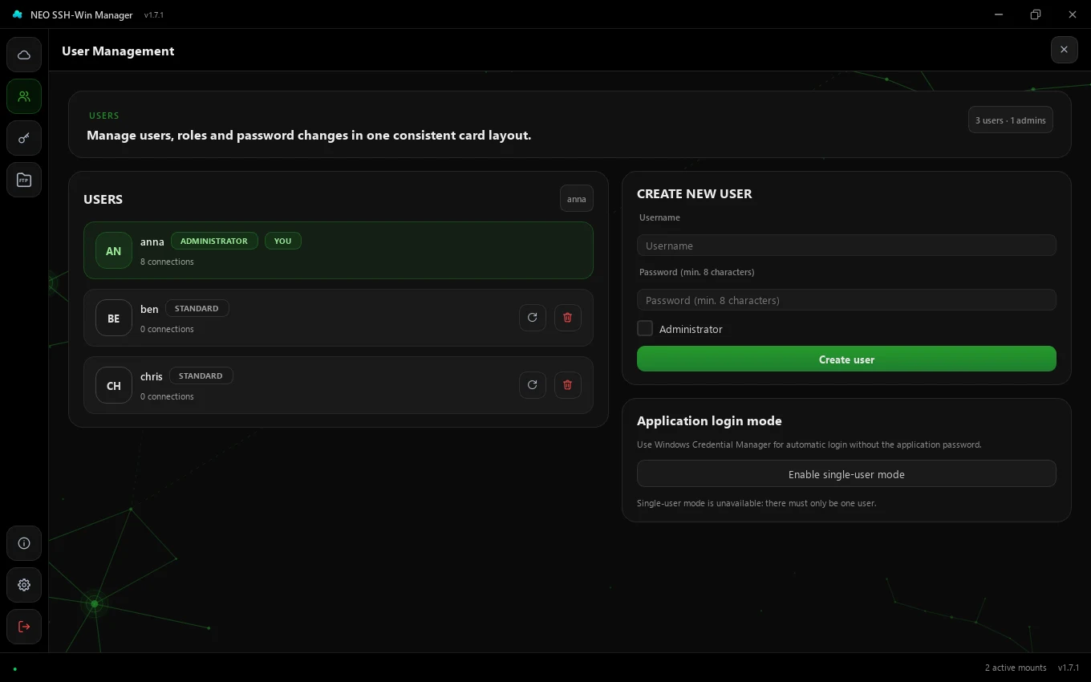Open the settings gear in sidebar
Viewport: 1091px width, 682px height.
pyautogui.click(x=24, y=585)
